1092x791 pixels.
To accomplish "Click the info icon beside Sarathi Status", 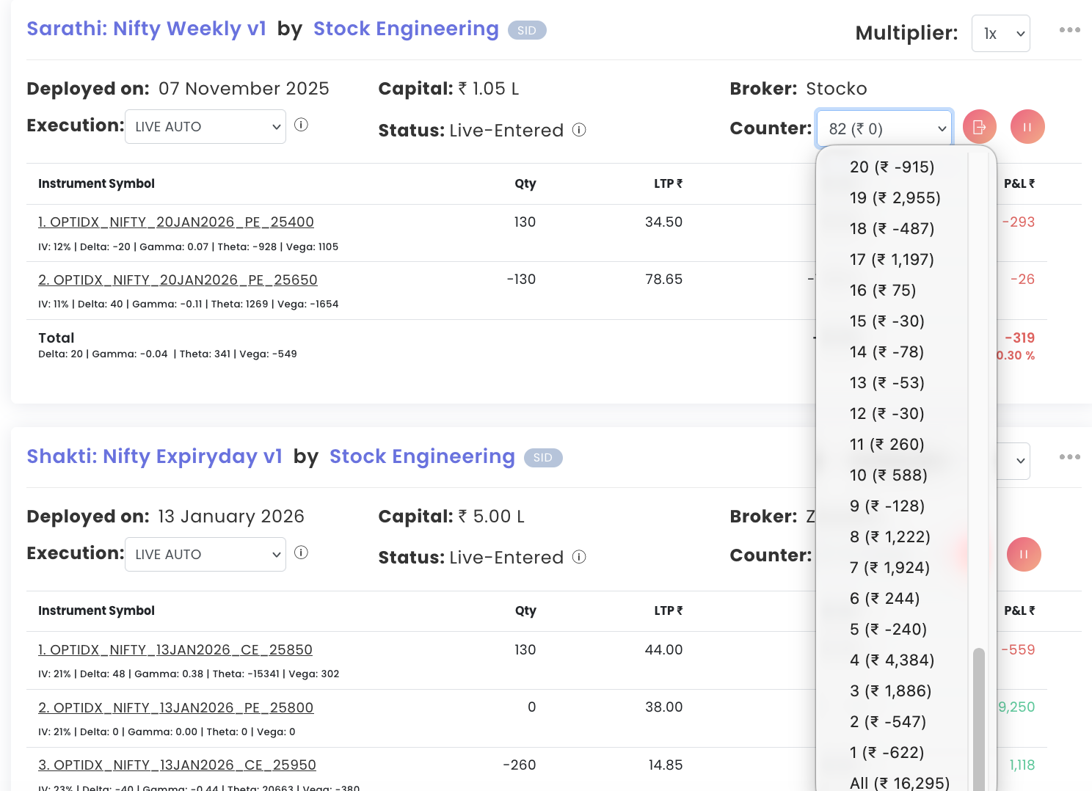I will [579, 130].
